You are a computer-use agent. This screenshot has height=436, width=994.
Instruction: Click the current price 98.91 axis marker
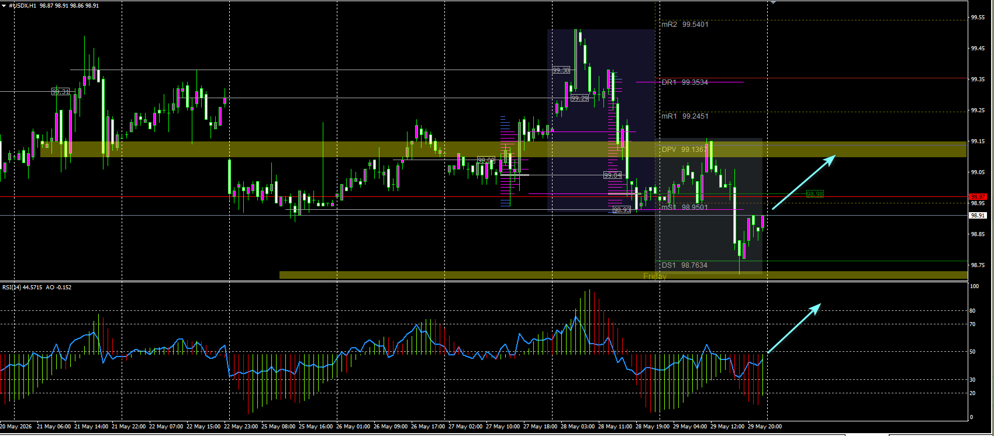pos(978,216)
